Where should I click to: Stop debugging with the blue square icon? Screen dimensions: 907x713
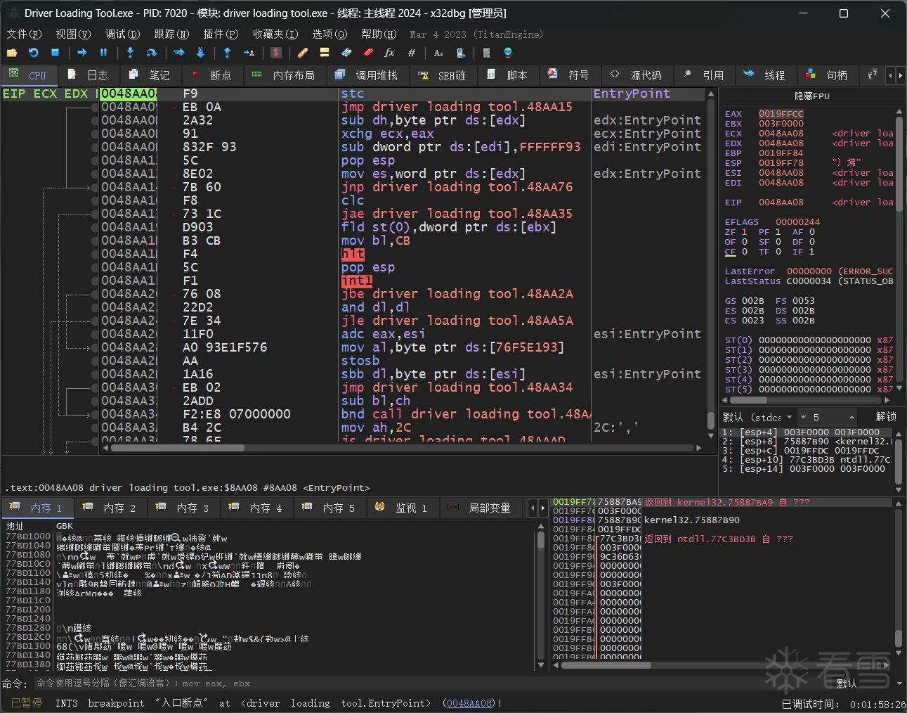55,53
